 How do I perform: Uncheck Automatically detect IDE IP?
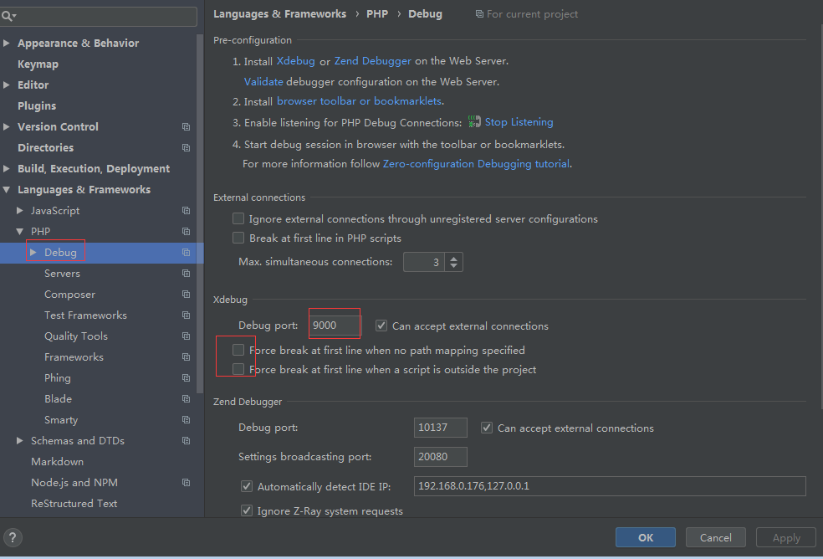point(247,486)
